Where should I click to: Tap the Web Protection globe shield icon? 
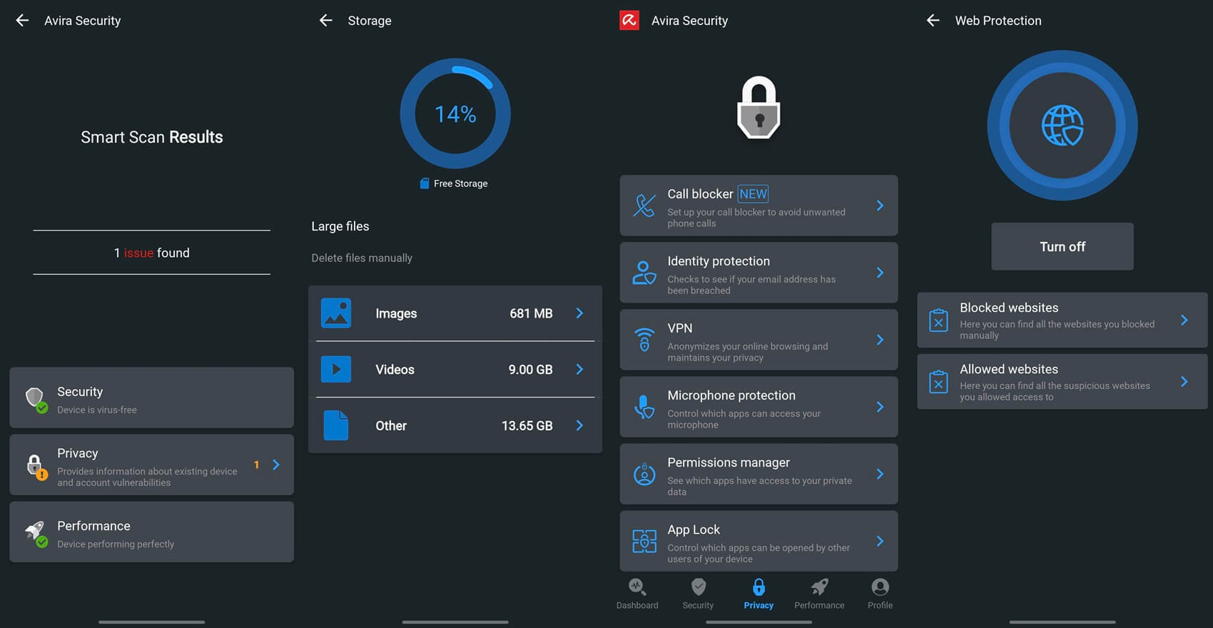[x=1062, y=126]
